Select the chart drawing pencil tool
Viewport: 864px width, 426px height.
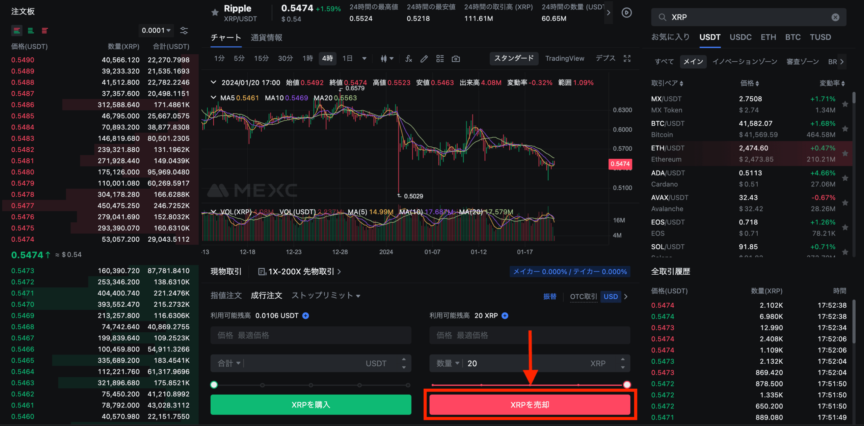tap(424, 59)
